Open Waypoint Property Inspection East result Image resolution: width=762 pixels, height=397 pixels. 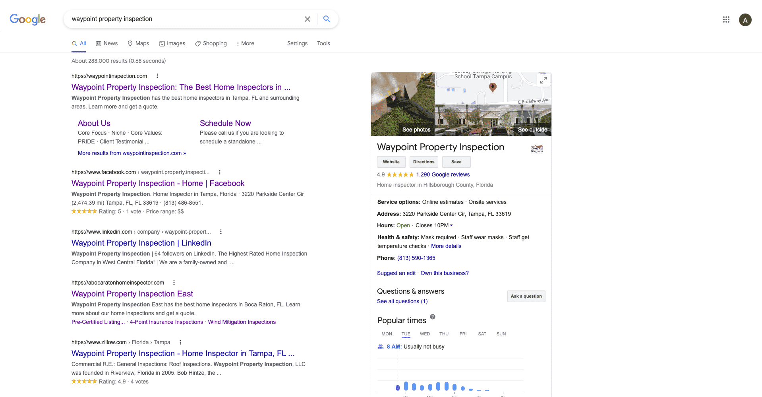pyautogui.click(x=132, y=294)
